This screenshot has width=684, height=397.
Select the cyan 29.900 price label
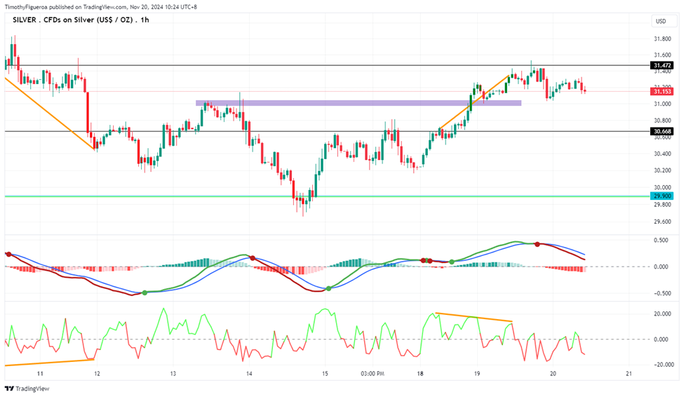662,196
